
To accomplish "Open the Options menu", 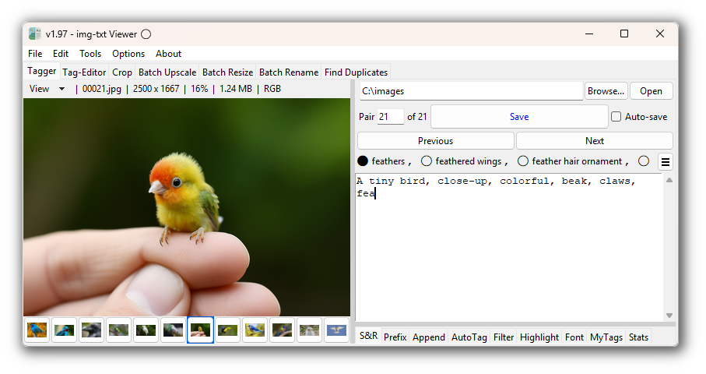I will pyautogui.click(x=128, y=54).
